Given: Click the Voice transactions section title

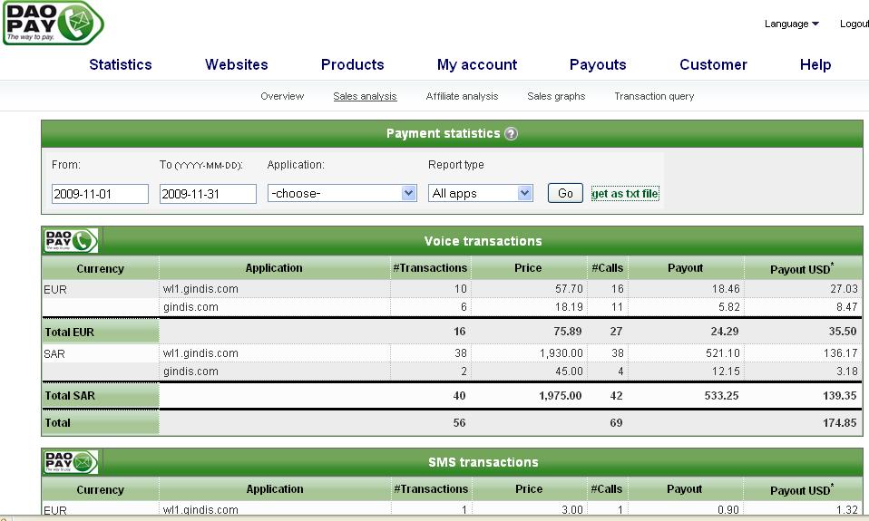Looking at the screenshot, I should [483, 241].
